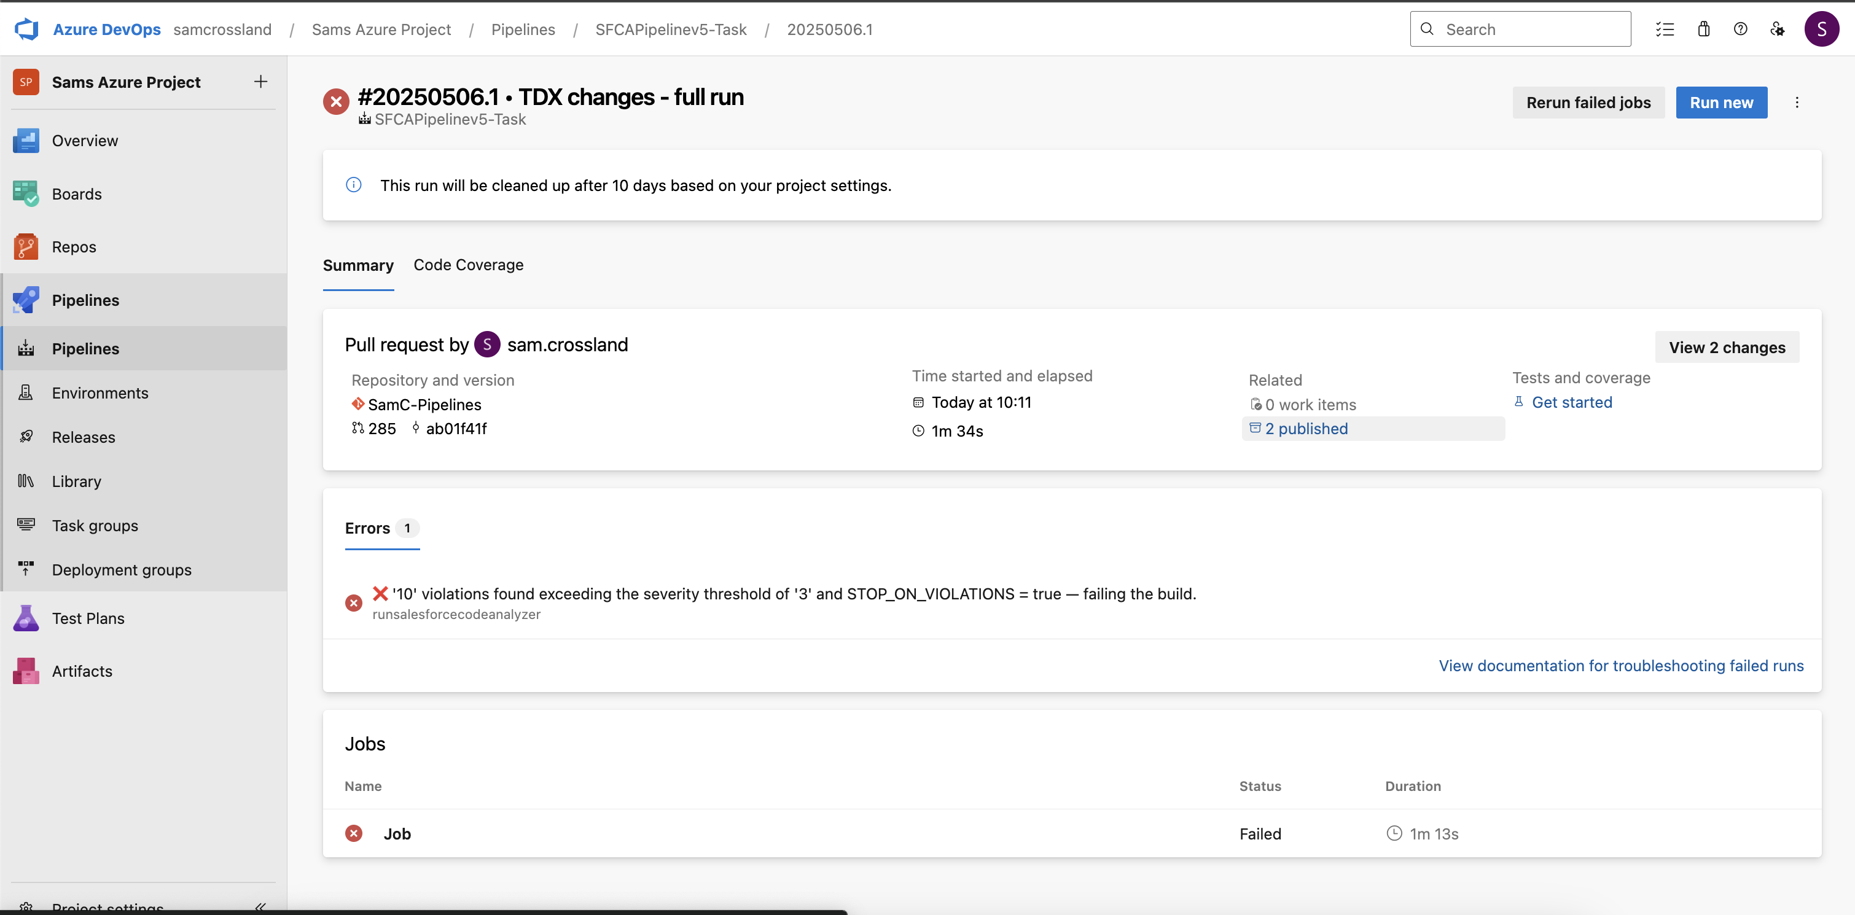Open Boards from the sidebar
Image resolution: width=1855 pixels, height=915 pixels.
click(76, 193)
